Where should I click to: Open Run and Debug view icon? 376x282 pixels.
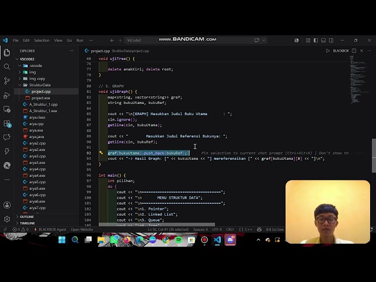7,95
